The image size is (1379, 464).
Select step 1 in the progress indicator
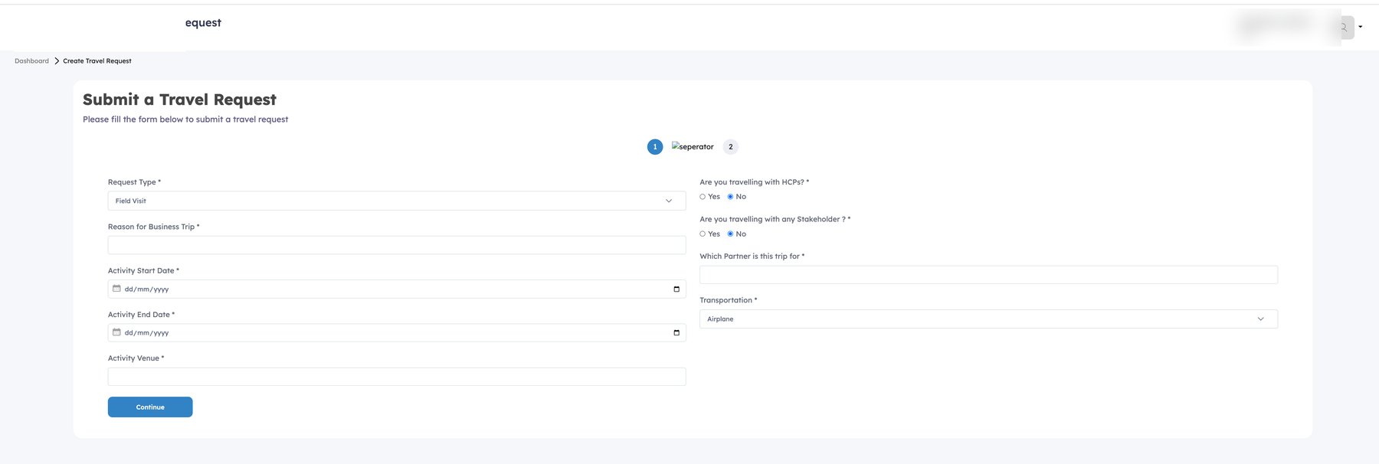655,147
